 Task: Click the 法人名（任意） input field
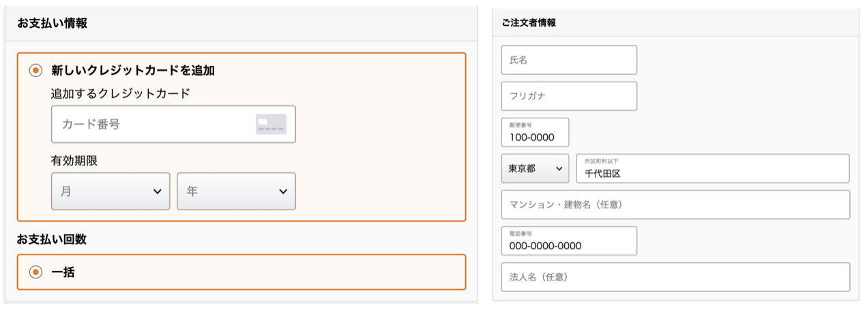[x=675, y=277]
